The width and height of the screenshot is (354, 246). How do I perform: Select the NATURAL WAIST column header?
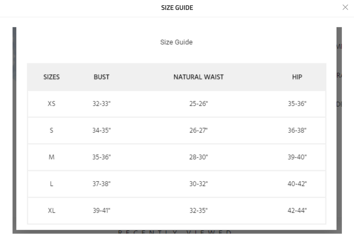click(198, 77)
